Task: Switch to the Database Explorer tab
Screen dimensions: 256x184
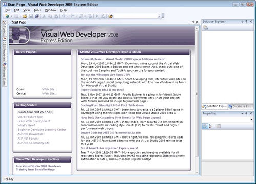Action: (241, 106)
